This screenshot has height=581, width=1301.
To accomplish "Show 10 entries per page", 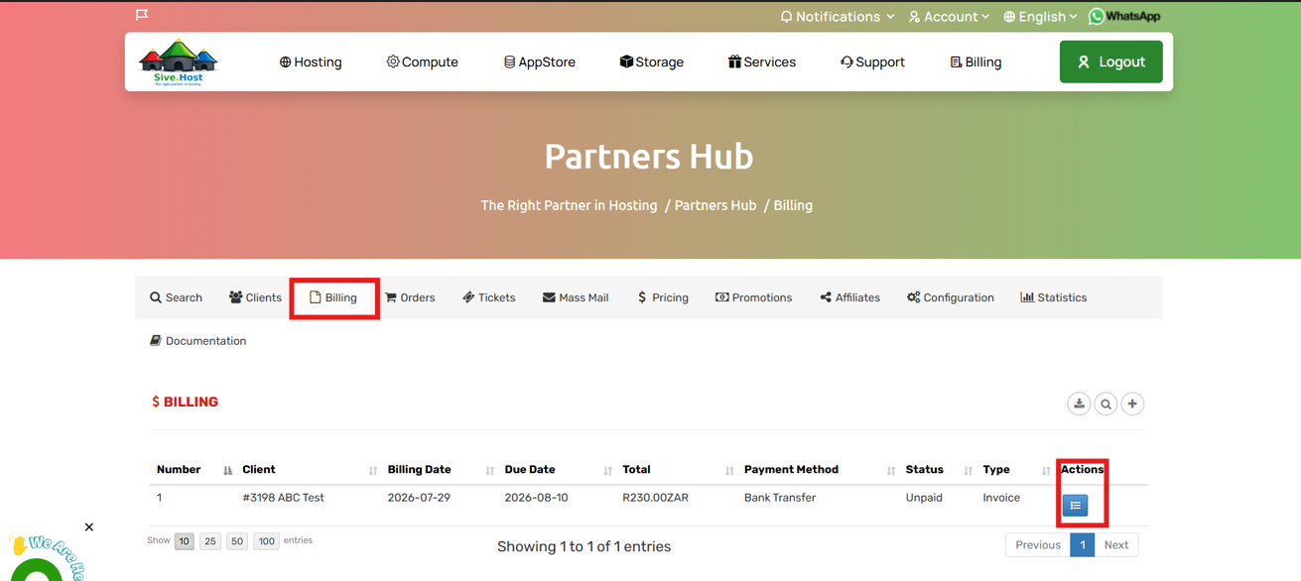I will point(184,541).
